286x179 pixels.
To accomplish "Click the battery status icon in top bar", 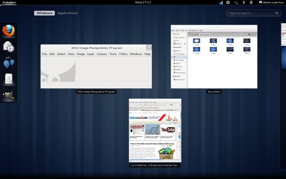I will click(x=251, y=2).
